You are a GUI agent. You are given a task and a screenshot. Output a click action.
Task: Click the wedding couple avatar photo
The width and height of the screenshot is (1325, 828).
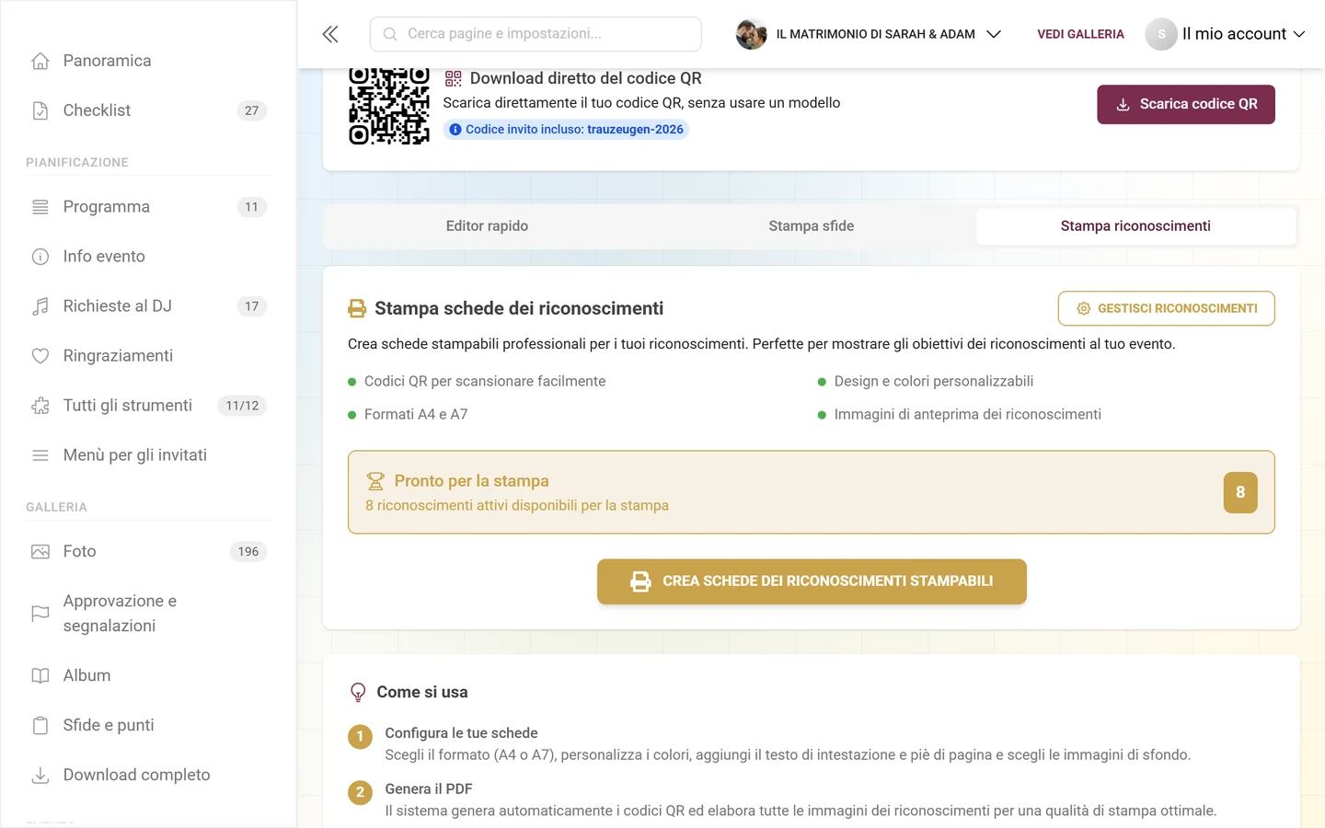(x=751, y=34)
